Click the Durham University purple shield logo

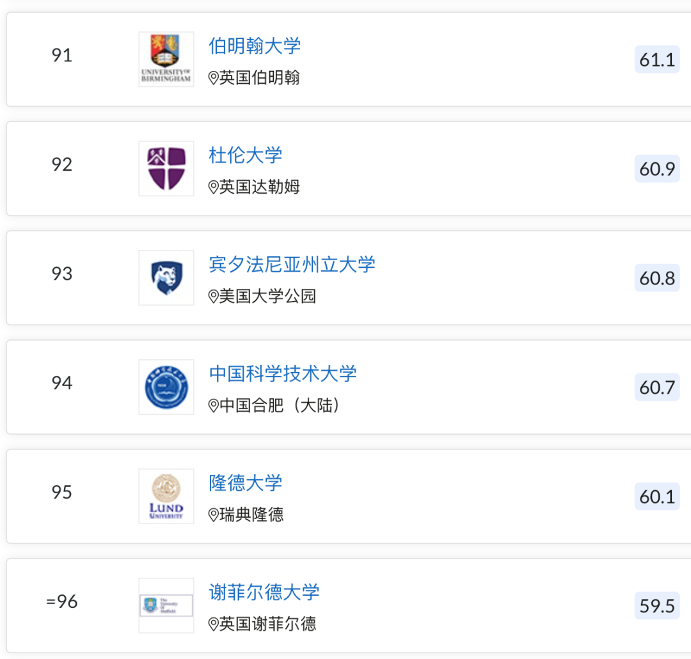point(166,169)
